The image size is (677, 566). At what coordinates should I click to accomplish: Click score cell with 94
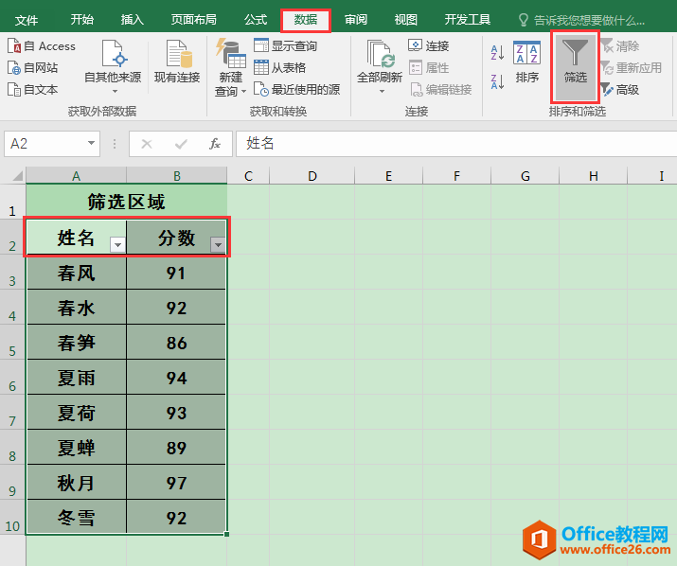click(177, 378)
